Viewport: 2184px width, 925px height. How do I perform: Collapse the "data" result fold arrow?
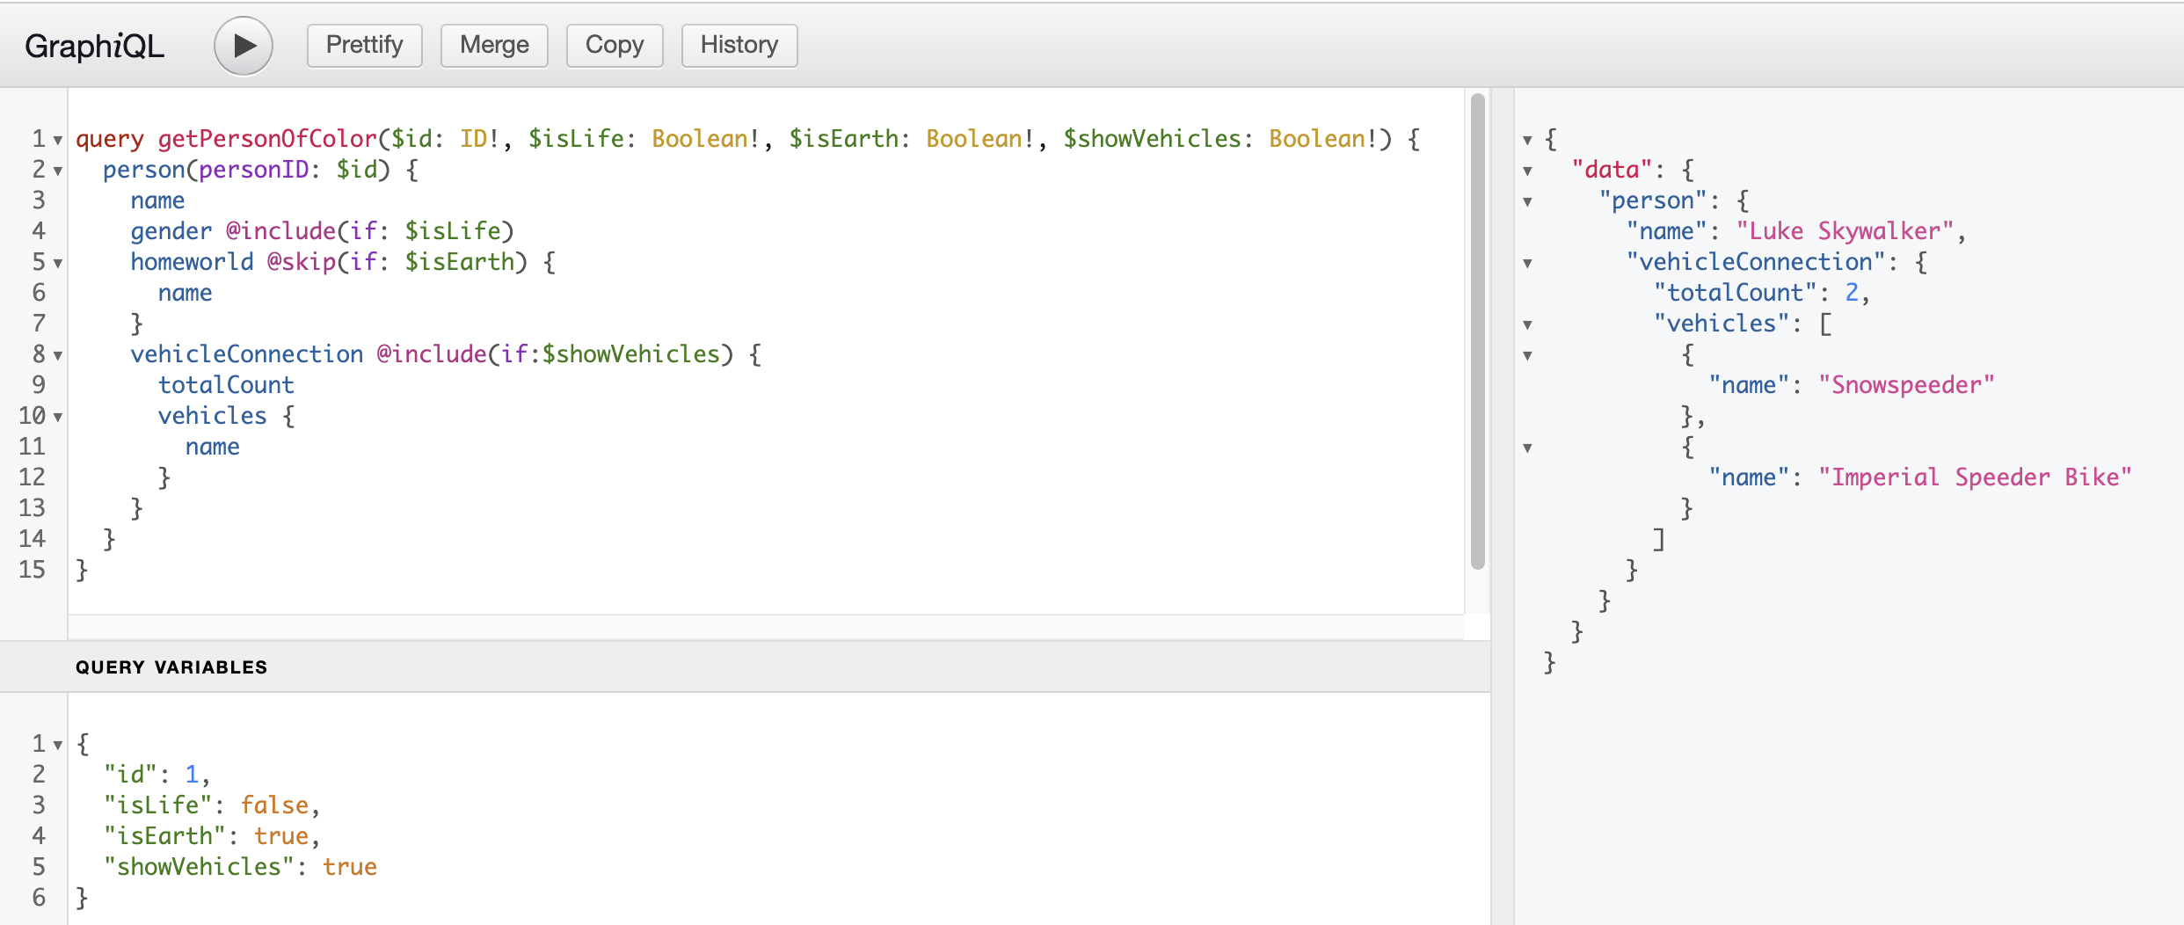point(1527,171)
